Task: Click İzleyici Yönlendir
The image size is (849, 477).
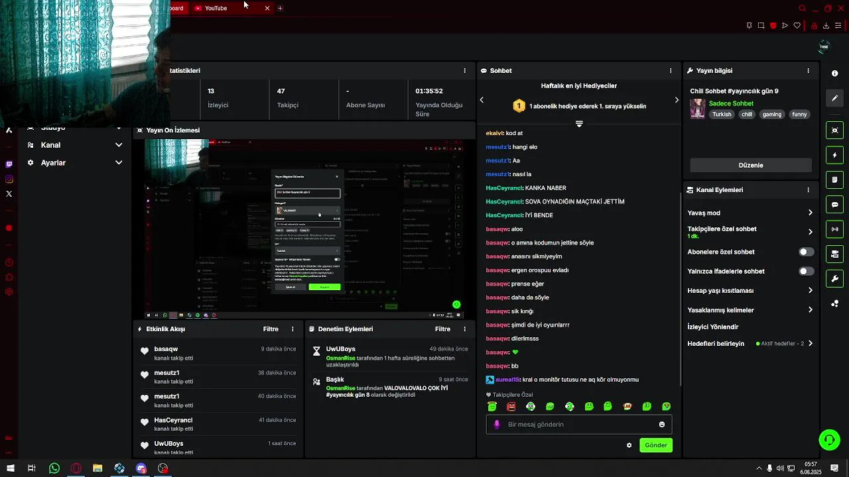Action: click(713, 327)
